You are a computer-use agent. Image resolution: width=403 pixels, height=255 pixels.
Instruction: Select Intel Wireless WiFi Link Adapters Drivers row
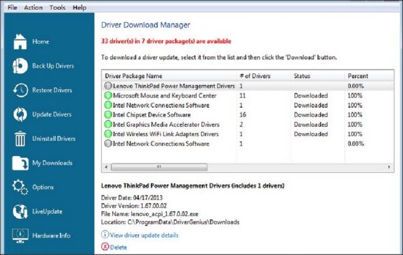click(x=248, y=134)
